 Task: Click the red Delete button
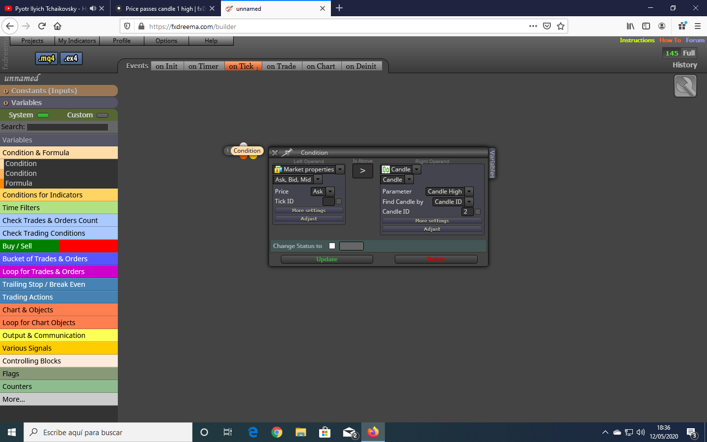(436, 259)
